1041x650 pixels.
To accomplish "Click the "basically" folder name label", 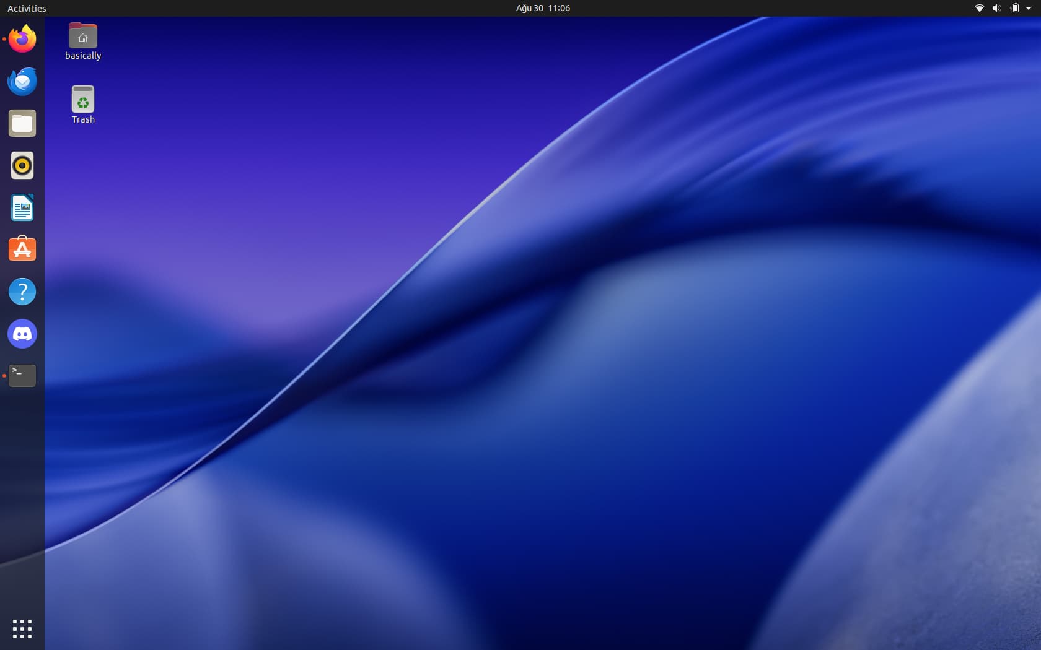I will point(83,56).
